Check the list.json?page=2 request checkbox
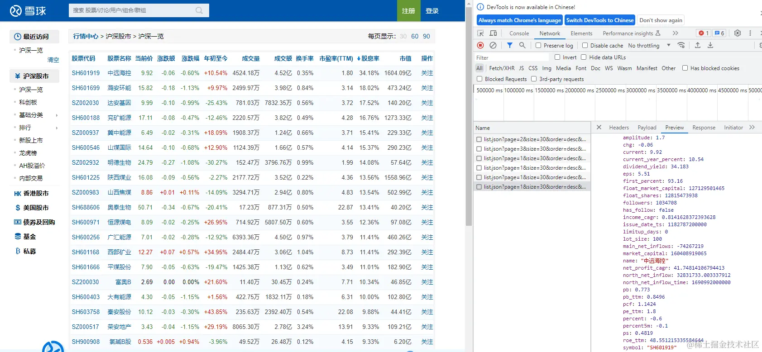Screen dimensions: 762x352 [479, 139]
